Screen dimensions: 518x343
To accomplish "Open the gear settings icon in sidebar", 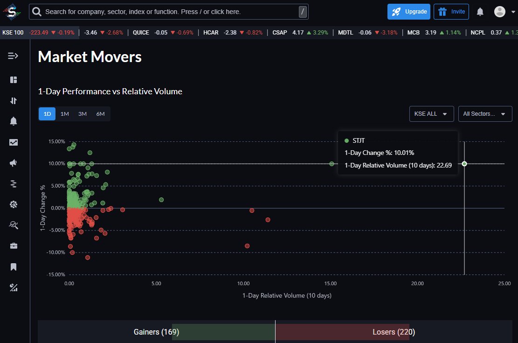I will point(14,204).
